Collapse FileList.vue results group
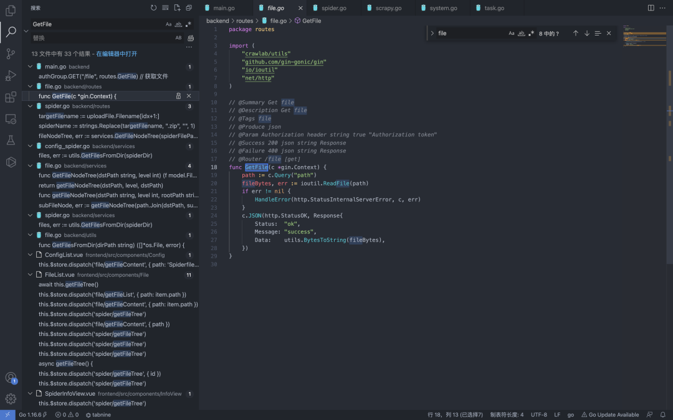 coord(30,274)
